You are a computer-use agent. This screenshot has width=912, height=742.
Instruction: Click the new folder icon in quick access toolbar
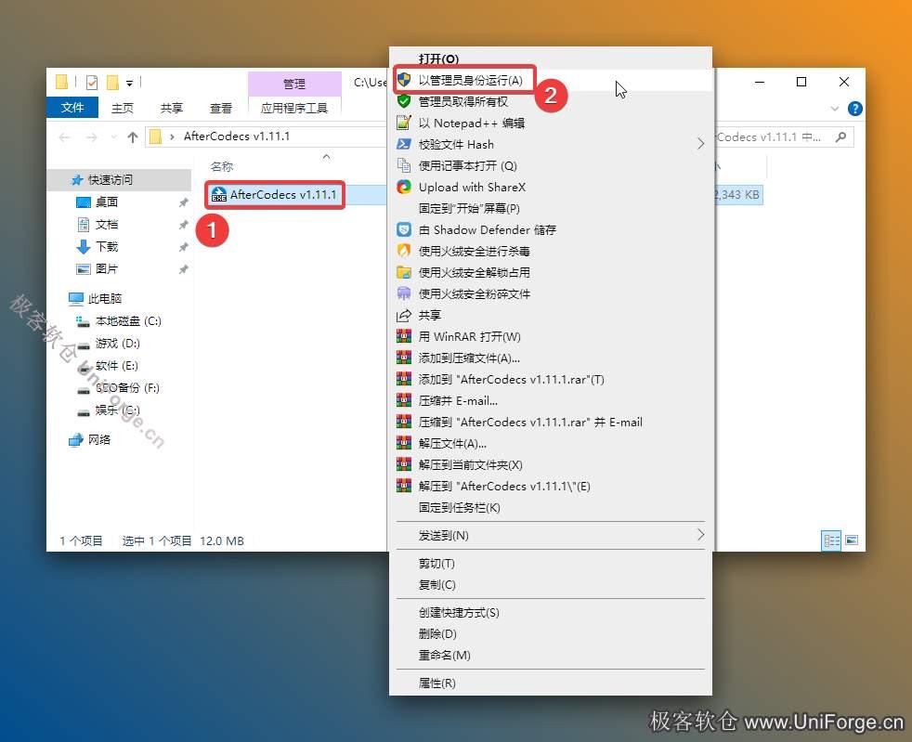112,83
